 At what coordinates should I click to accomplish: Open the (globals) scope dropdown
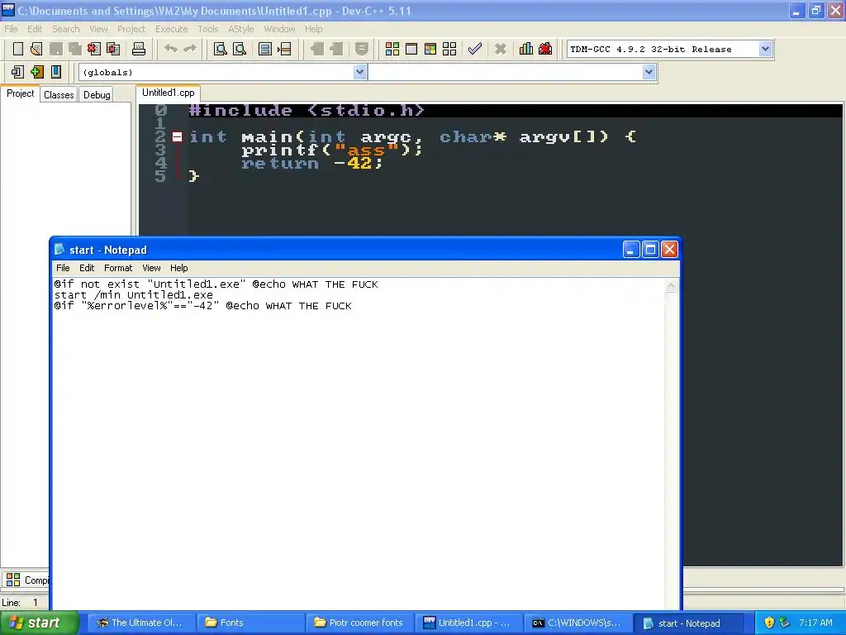(360, 72)
